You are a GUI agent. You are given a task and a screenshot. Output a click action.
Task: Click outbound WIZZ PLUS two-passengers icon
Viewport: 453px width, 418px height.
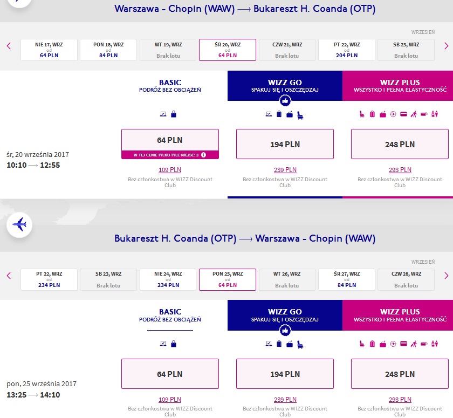pos(435,114)
